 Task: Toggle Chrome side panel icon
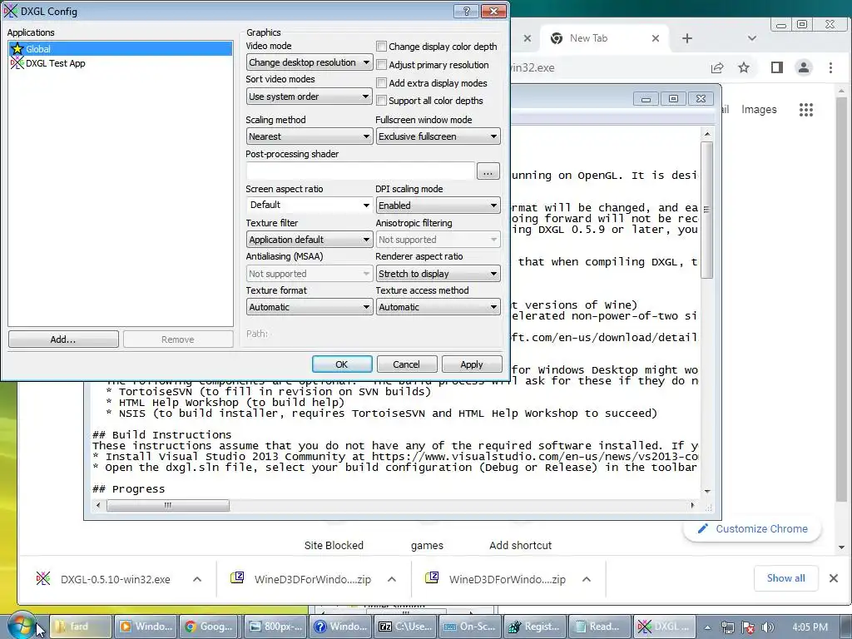point(777,67)
